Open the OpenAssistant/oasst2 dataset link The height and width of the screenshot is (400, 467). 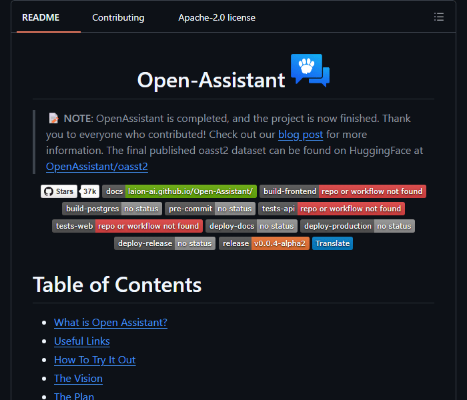[x=97, y=167]
